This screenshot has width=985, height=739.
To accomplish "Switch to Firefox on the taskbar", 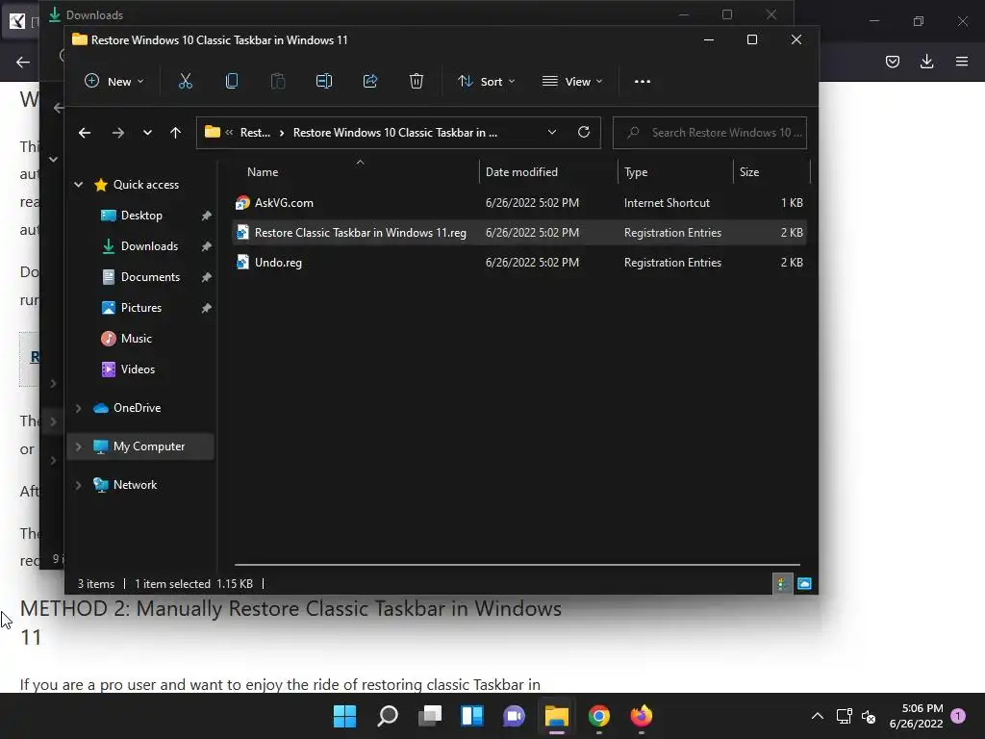I will click(642, 716).
